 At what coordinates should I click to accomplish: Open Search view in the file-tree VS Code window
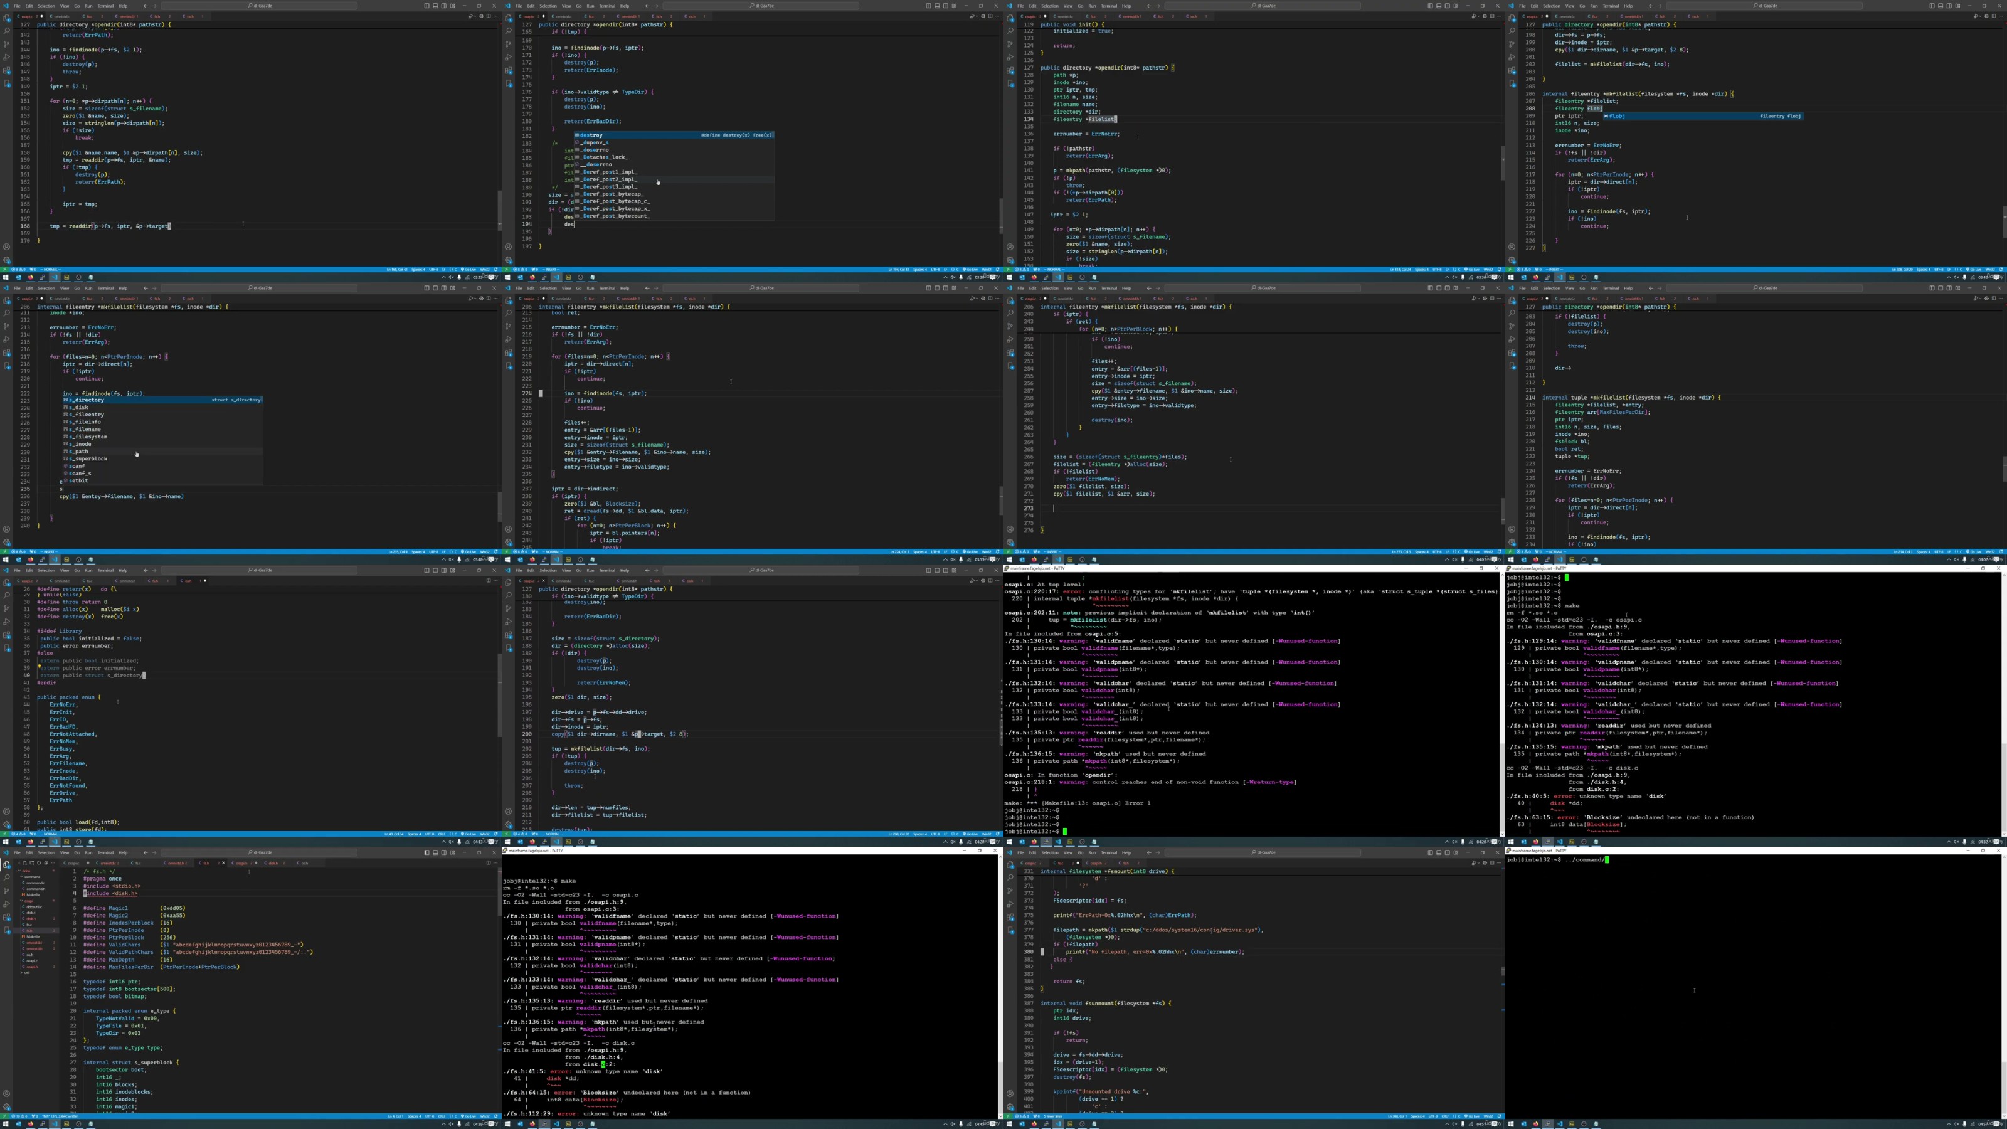6,877
